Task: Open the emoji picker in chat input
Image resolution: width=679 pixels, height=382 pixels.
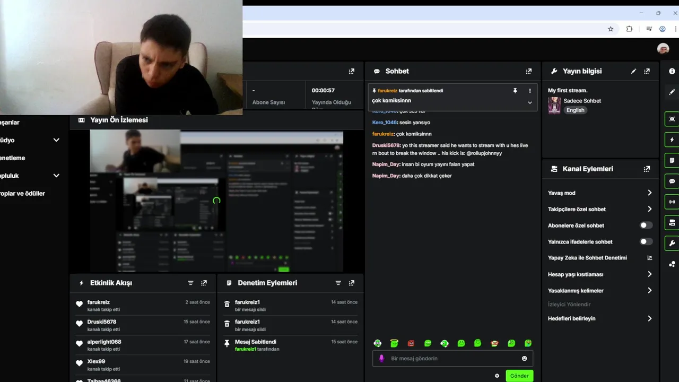Action: [525, 359]
